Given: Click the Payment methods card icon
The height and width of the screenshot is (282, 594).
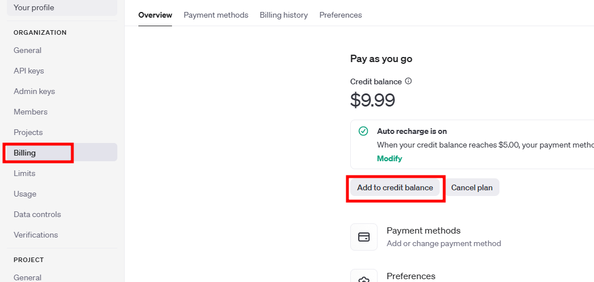Looking at the screenshot, I should coord(364,237).
